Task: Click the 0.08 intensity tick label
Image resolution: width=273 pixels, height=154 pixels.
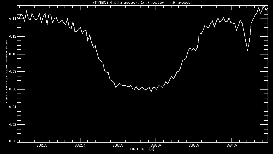Action: [13, 72]
